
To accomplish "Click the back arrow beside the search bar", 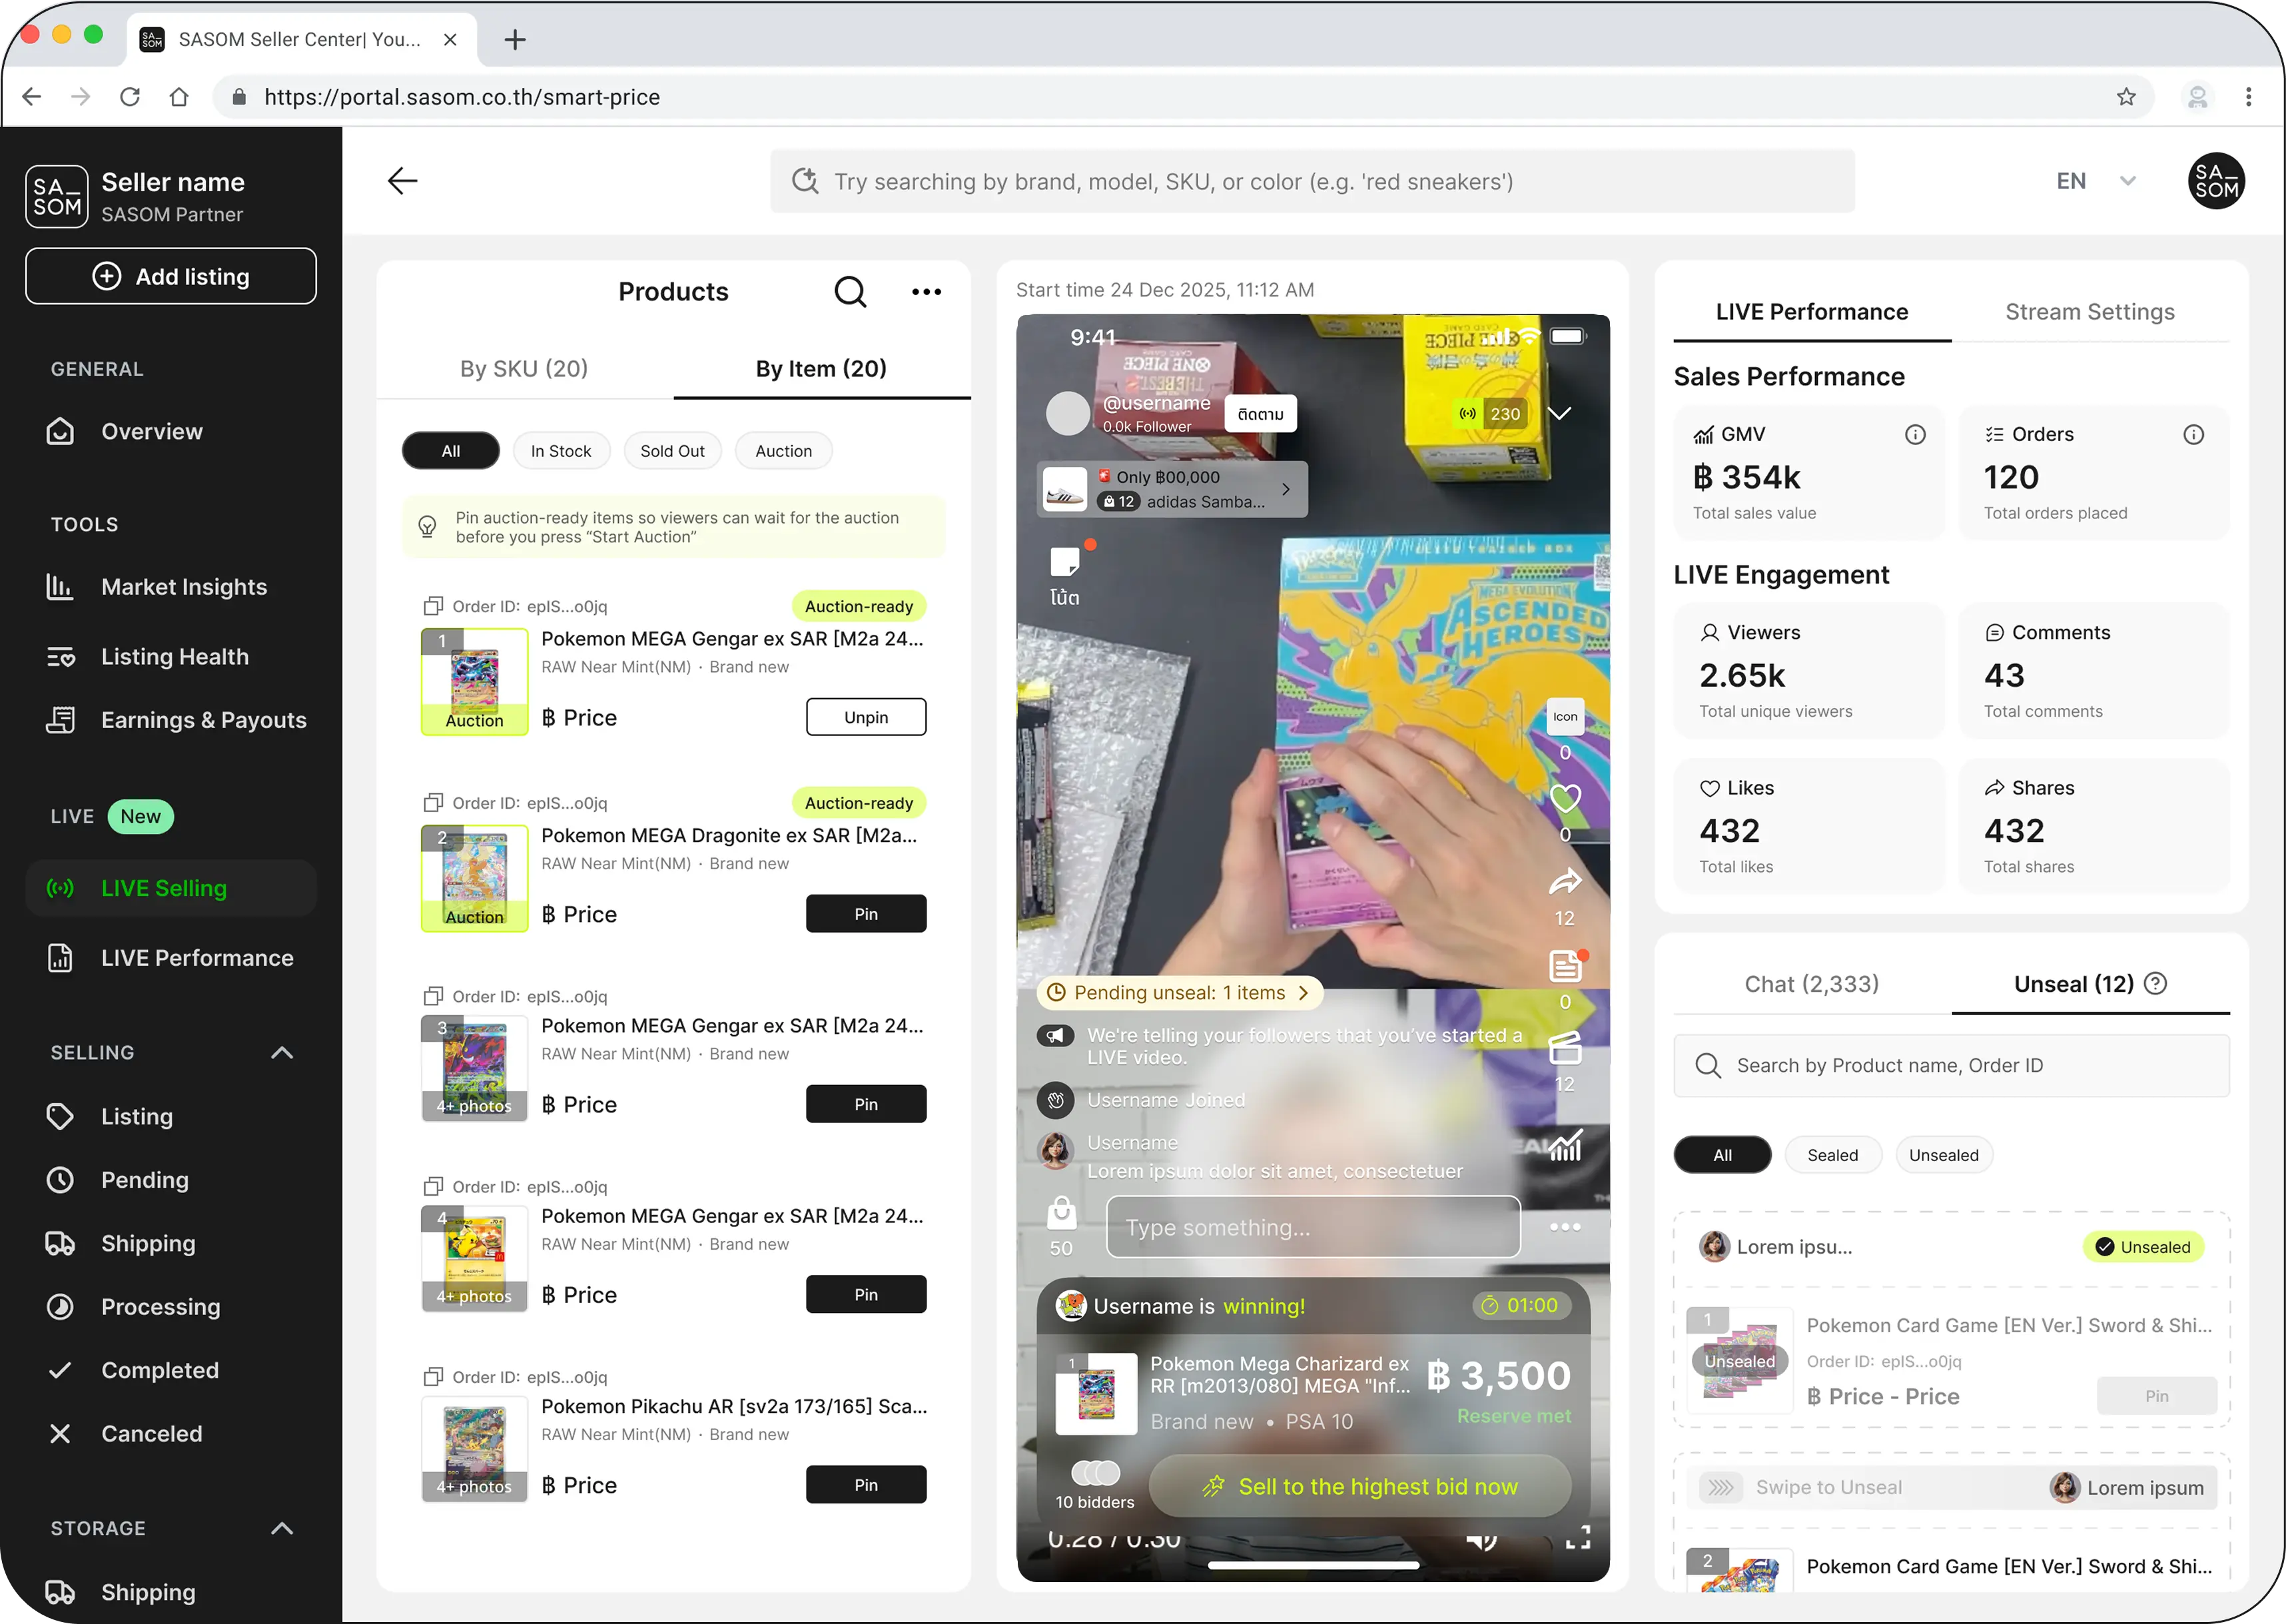I will (402, 181).
